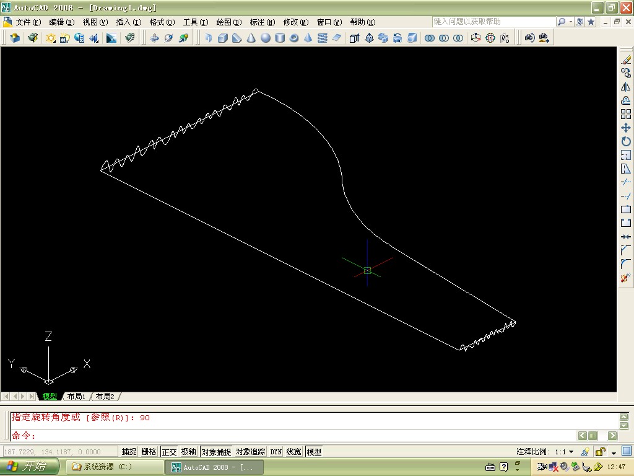Click inside help search input field

coord(493,22)
